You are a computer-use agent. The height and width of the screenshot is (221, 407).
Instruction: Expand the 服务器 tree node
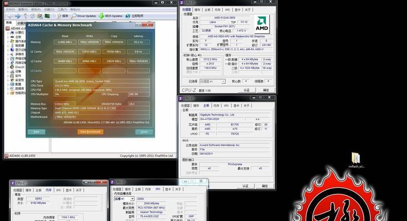[8, 45]
